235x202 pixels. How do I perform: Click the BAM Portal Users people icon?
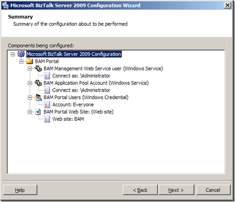39,97
